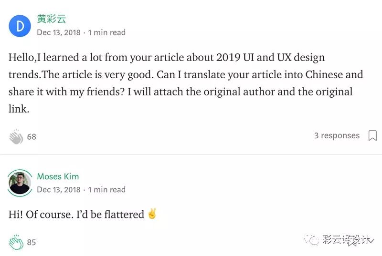Click the victory hand emoji
The image size is (382, 256).
pyautogui.click(x=152, y=214)
